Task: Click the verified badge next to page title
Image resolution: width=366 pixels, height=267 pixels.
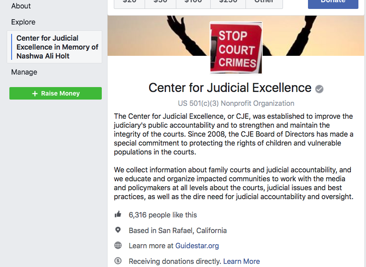Action: click(319, 88)
